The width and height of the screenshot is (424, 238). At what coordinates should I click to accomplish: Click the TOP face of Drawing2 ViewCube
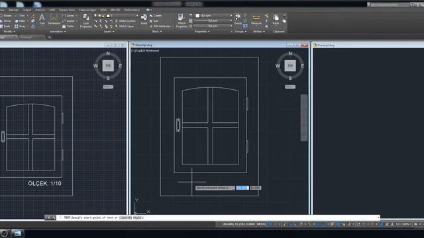pyautogui.click(x=290, y=65)
